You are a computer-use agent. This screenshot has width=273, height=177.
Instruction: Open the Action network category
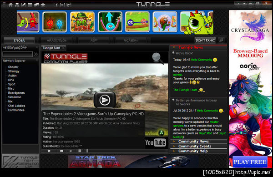coord(12,76)
